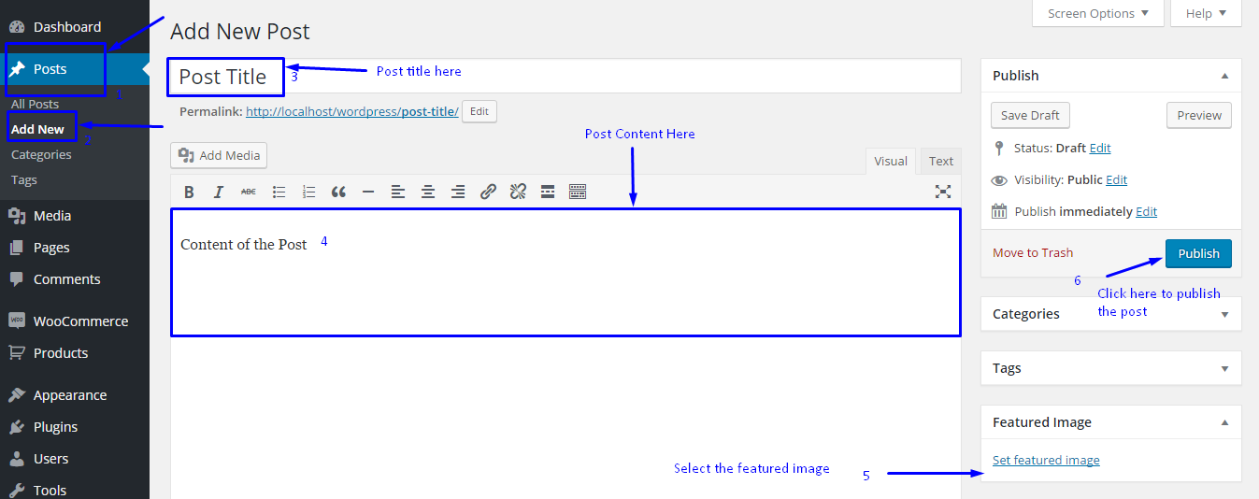The height and width of the screenshot is (499, 1259).
Task: Publish the post
Action: [x=1198, y=253]
